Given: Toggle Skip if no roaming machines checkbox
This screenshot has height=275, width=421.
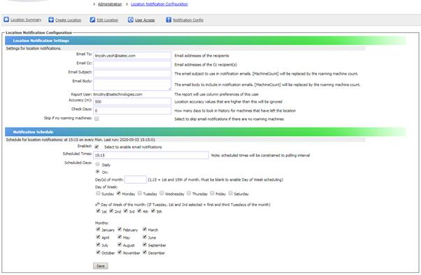Looking at the screenshot, I should [x=97, y=119].
